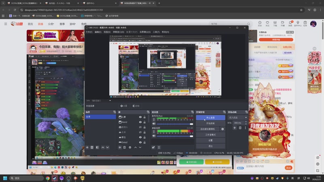Open the Douyu category dropdown in navigation
Viewport: 324px width, 182px height.
click(51, 24)
